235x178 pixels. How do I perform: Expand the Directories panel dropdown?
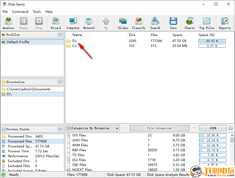60,82
